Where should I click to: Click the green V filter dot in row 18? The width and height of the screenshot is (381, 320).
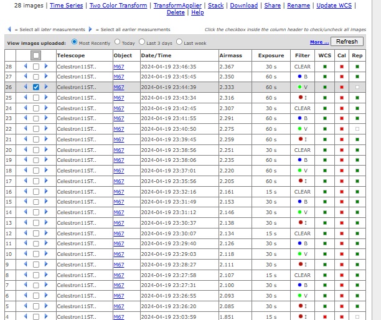point(299,171)
